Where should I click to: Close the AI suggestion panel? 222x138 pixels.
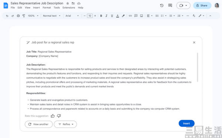(194, 42)
